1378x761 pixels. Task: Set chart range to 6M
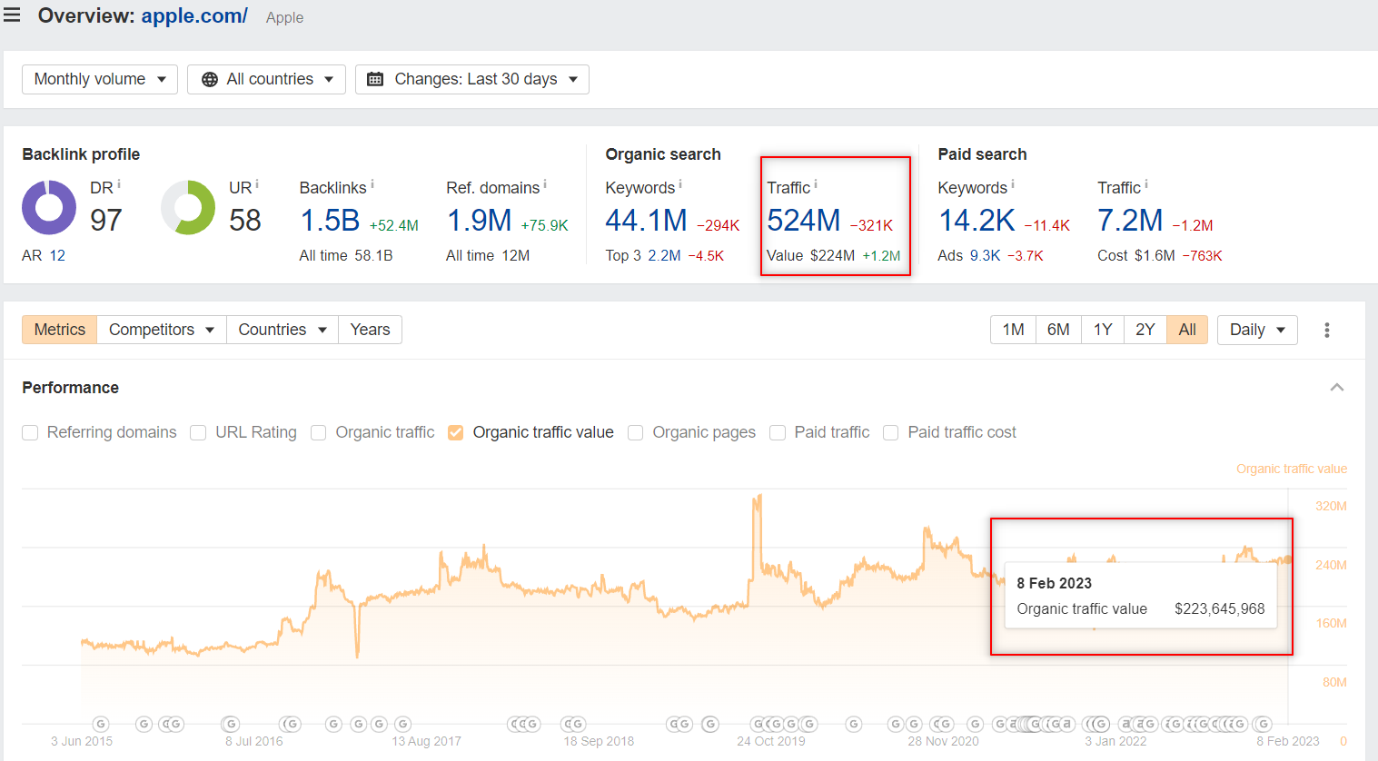point(1058,330)
